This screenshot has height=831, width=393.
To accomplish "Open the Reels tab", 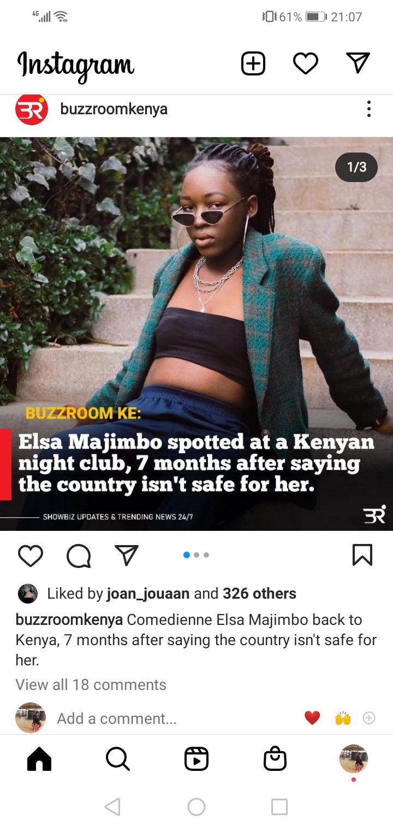I will point(196,759).
